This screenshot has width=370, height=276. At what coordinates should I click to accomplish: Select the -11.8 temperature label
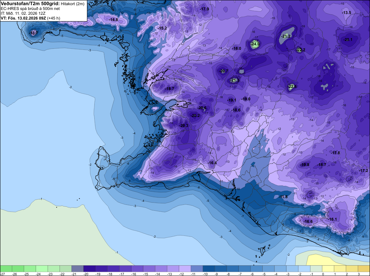pyautogui.click(x=283, y=197)
